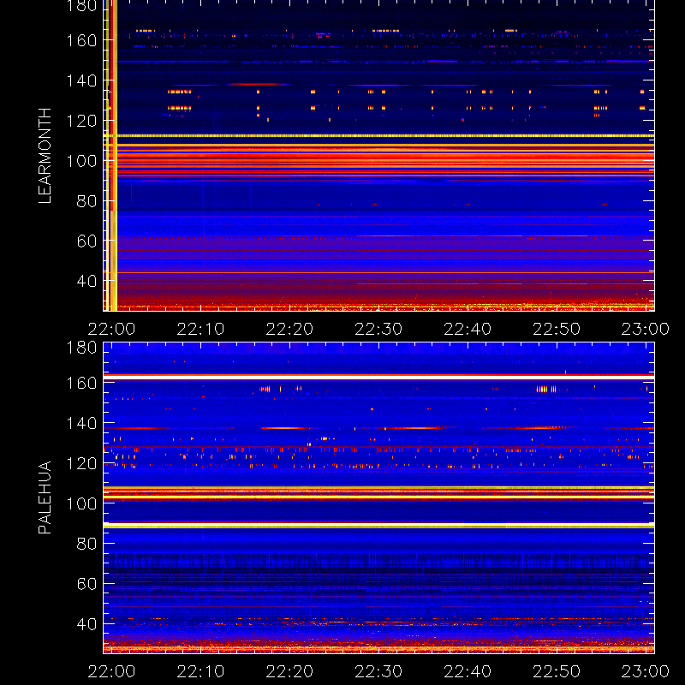Click 22:10 time label under Palehua plot
This screenshot has height=685, width=685.
pyautogui.click(x=200, y=671)
